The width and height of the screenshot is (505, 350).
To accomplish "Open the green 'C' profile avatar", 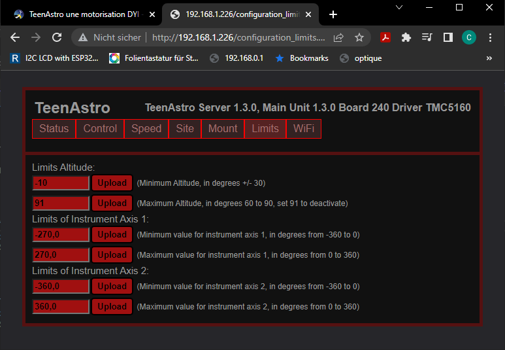I will click(x=469, y=37).
